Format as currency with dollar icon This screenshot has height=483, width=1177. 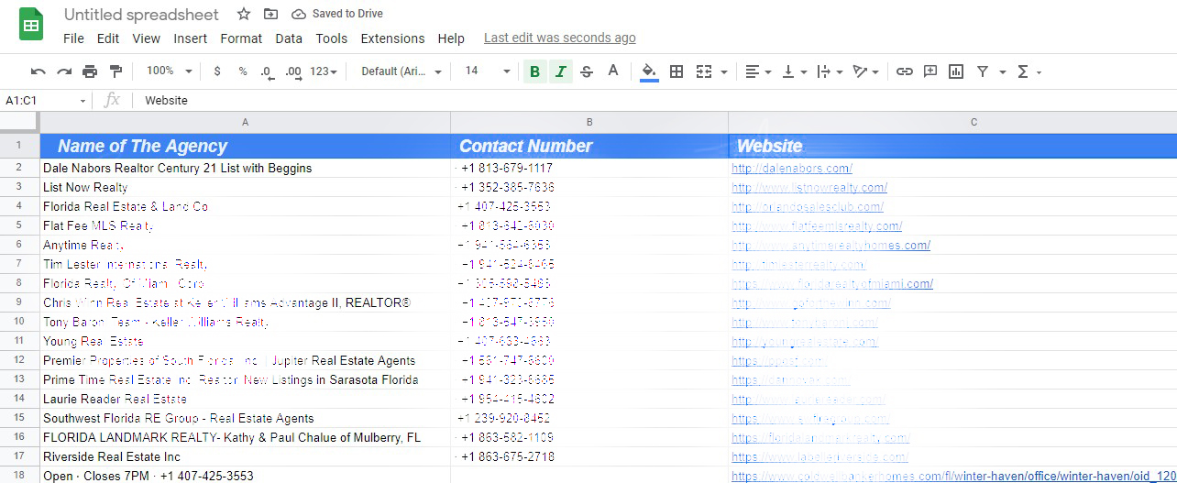(x=217, y=71)
